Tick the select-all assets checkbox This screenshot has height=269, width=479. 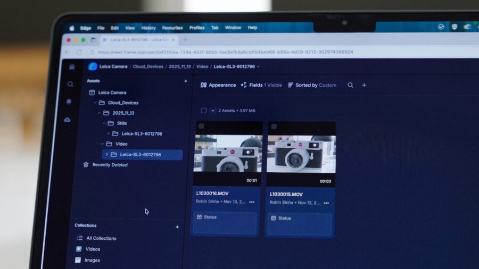click(x=203, y=111)
